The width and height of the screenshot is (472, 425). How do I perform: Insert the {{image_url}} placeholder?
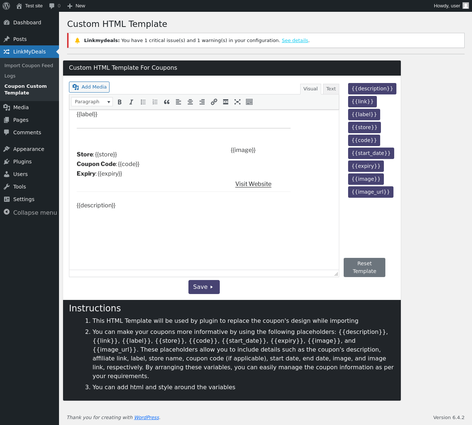371,192
